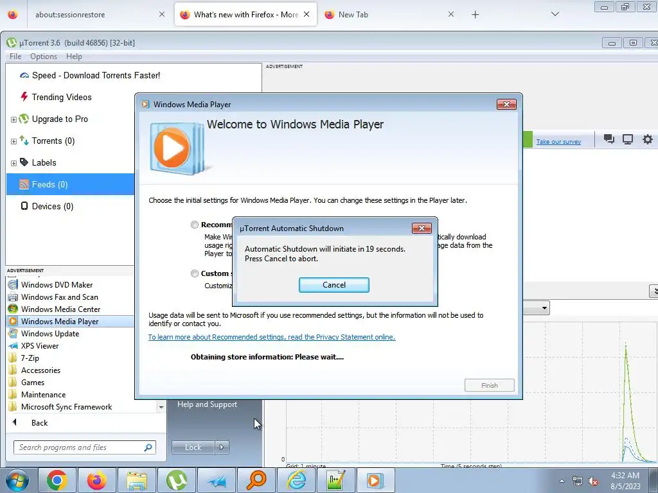The image size is (658, 493).
Task: Switch to What's new with Firefox tab
Action: pyautogui.click(x=245, y=15)
